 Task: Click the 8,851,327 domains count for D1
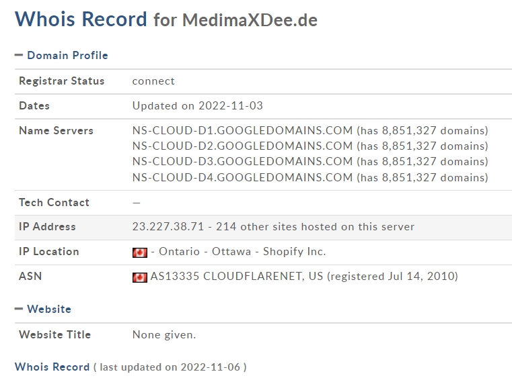pyautogui.click(x=423, y=131)
